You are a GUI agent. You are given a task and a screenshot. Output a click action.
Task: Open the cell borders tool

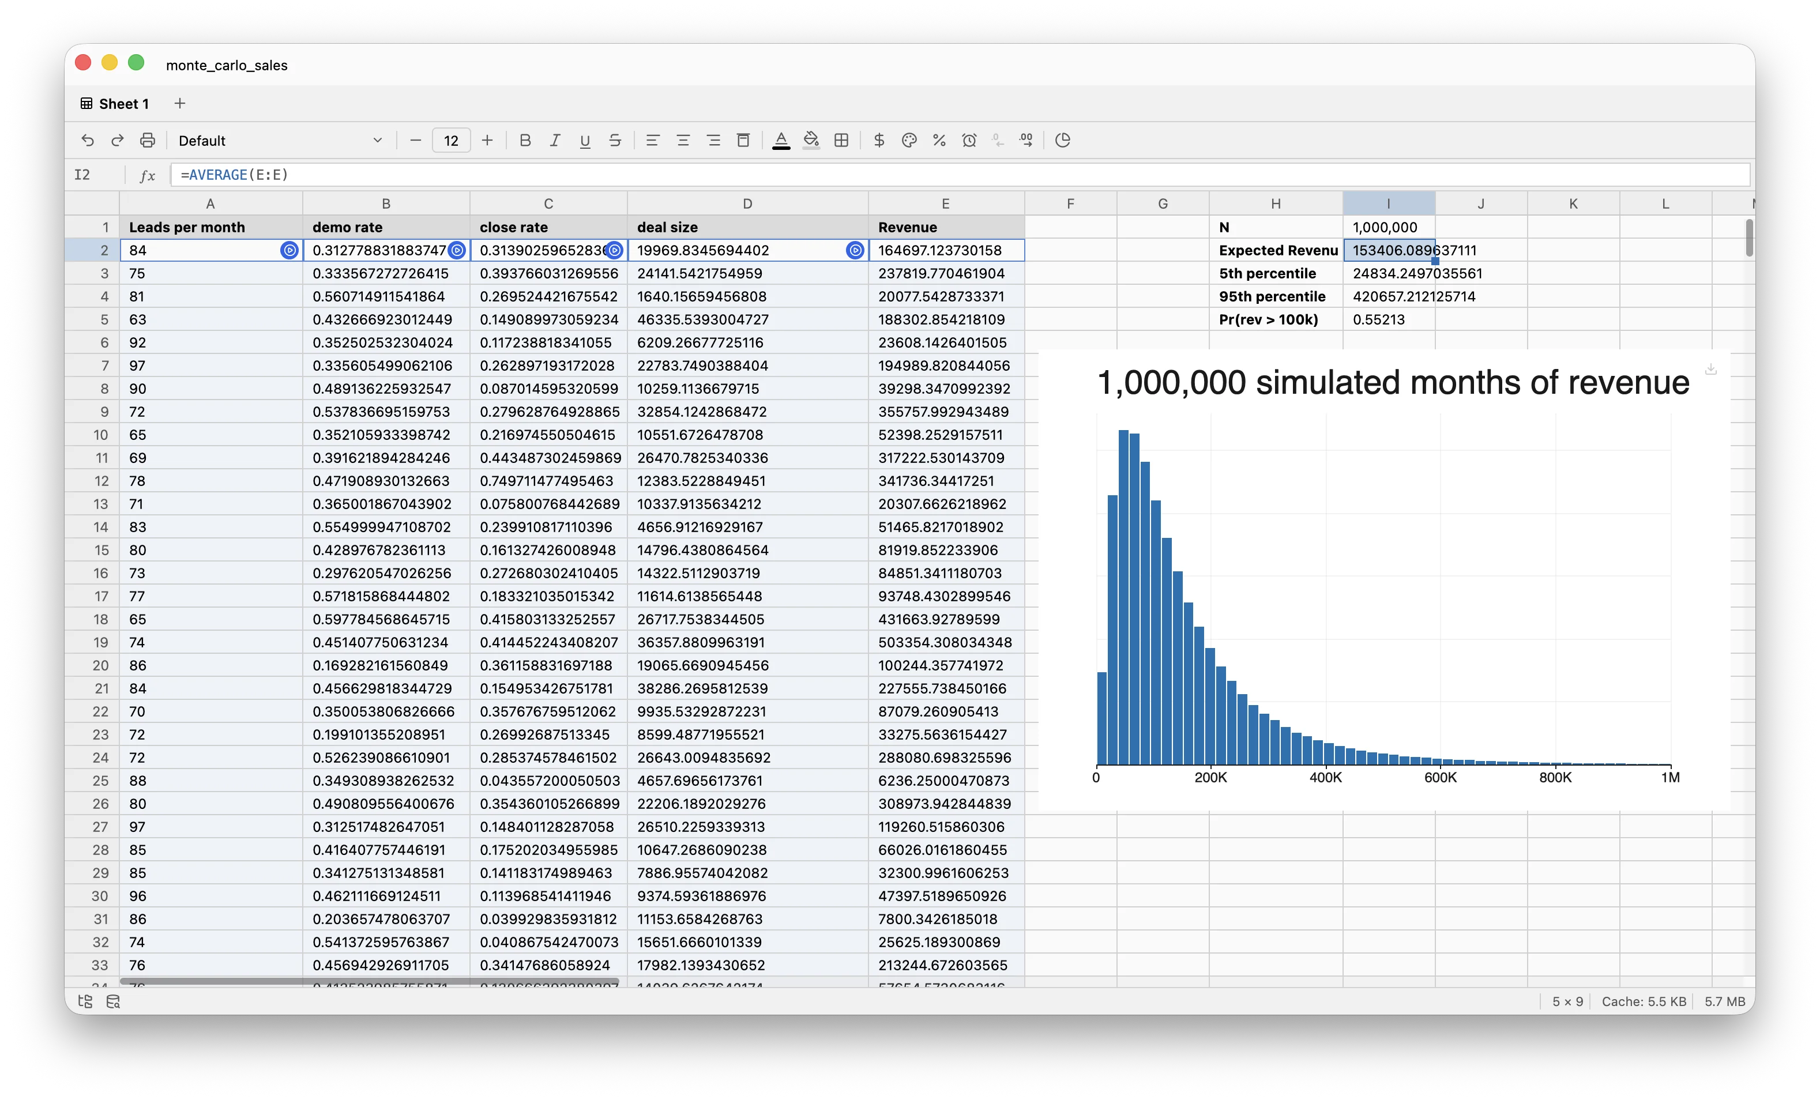[841, 140]
